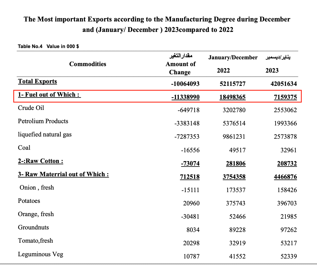Image resolution: width=317 pixels, height=265 pixels.
Task: Click the Coal row label
Action: (24, 148)
